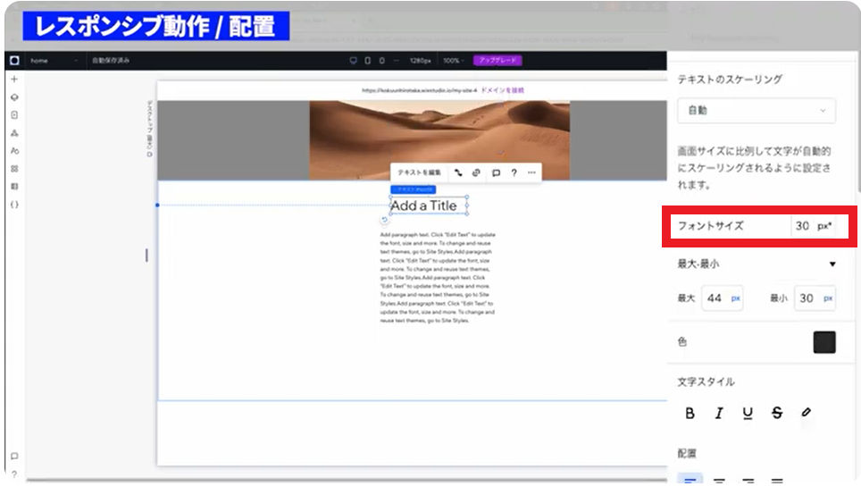The width and height of the screenshot is (861, 503).
Task: Select the desert dunes image
Action: point(439,140)
